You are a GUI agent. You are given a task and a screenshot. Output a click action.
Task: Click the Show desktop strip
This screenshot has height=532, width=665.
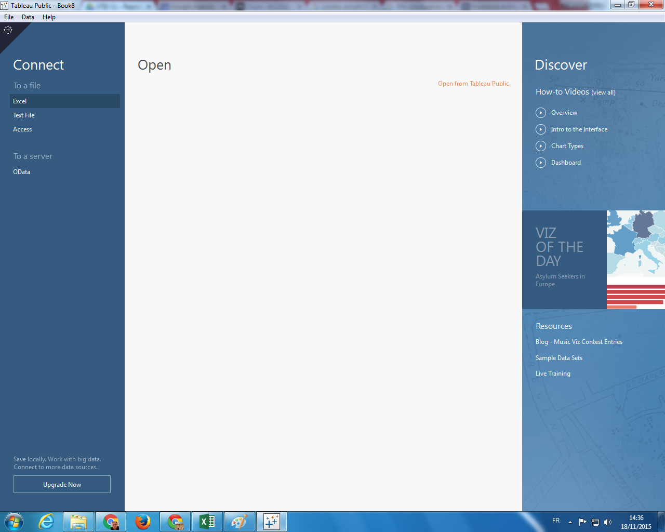point(661,522)
